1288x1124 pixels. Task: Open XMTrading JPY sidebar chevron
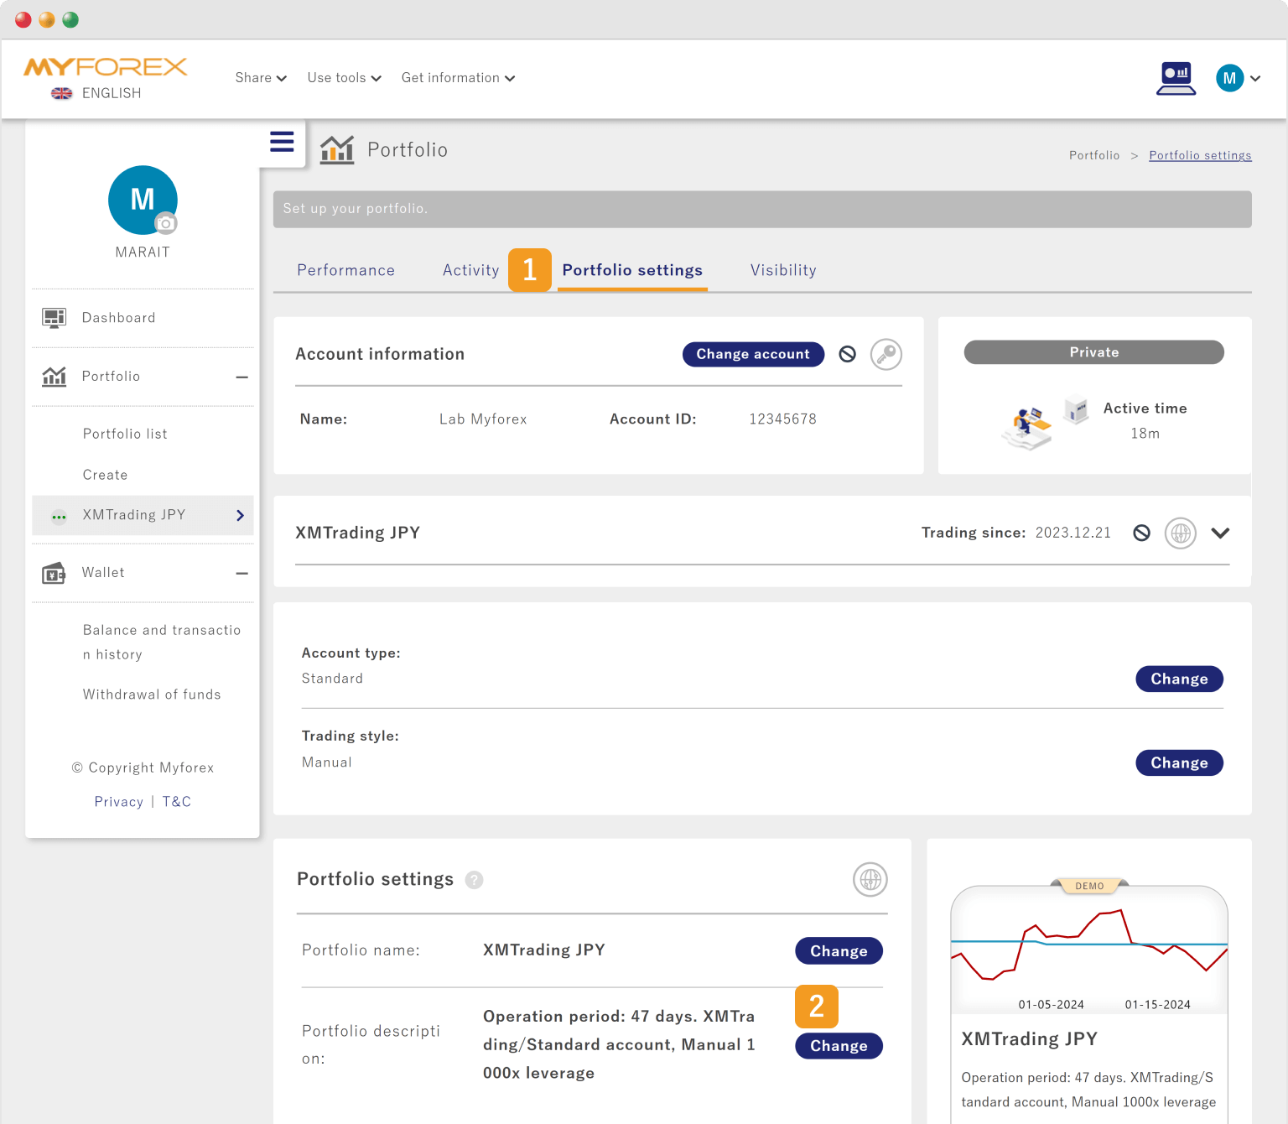pyautogui.click(x=240, y=515)
